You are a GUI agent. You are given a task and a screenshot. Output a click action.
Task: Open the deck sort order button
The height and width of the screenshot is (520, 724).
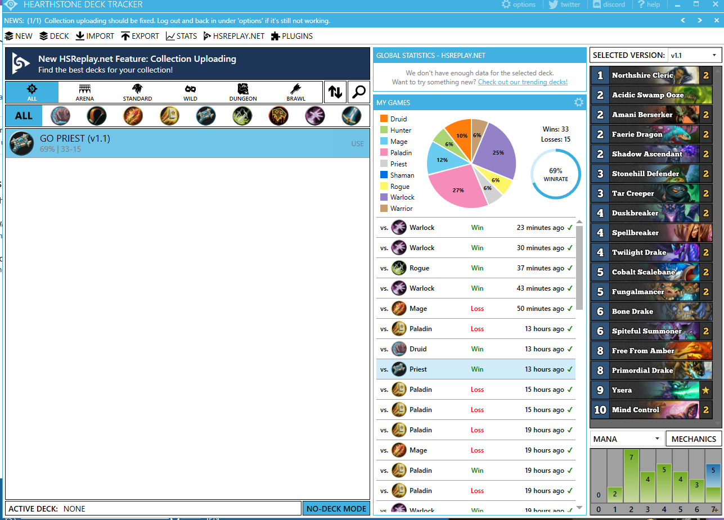click(x=335, y=92)
